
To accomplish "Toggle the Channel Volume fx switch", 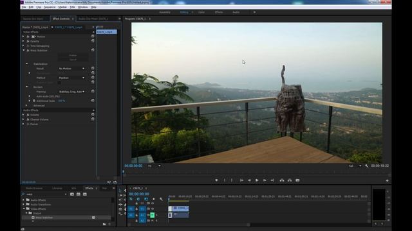I will [x=28, y=119].
